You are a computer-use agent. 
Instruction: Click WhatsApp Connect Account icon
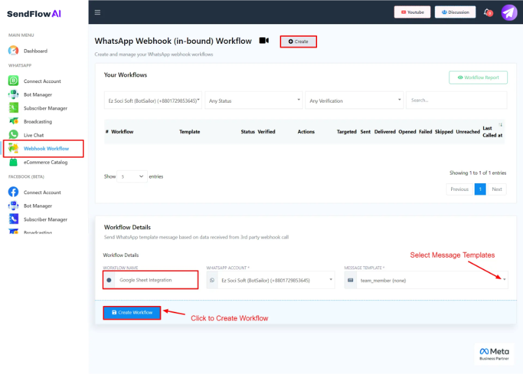(x=13, y=80)
